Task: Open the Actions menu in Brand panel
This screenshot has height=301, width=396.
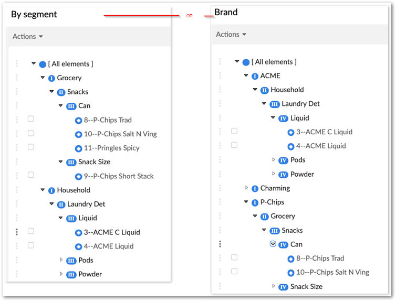Action: [231, 34]
